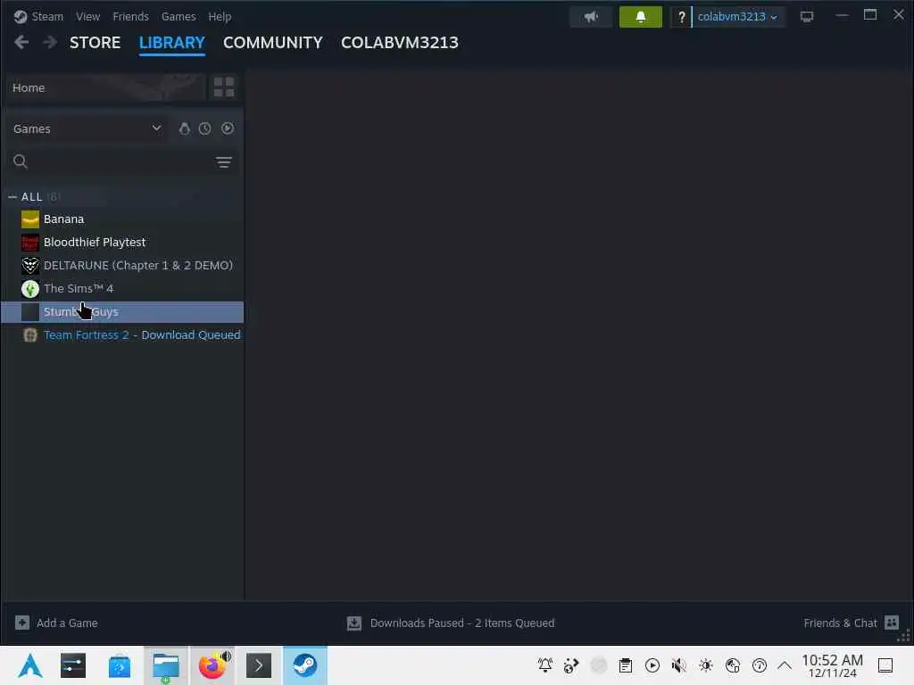Open the clipboard tray icon
Image resolution: width=914 pixels, height=685 pixels.
pyautogui.click(x=626, y=665)
